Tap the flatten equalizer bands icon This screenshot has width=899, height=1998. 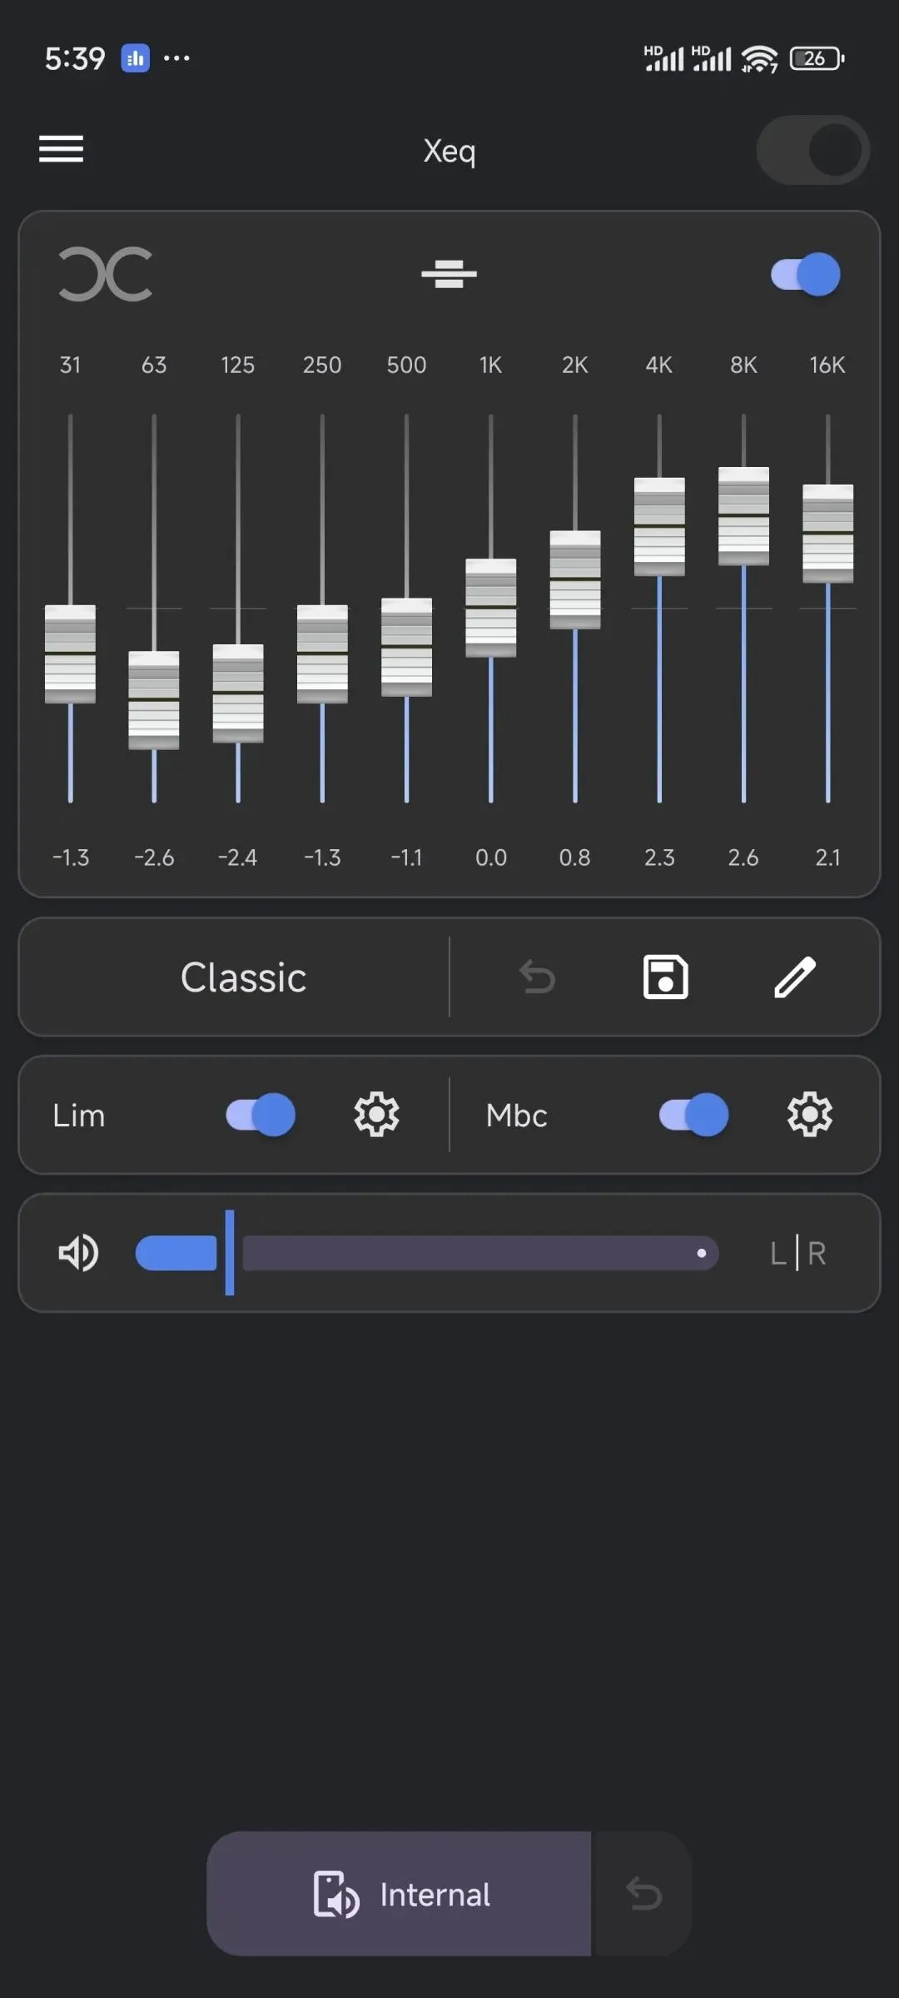449,273
